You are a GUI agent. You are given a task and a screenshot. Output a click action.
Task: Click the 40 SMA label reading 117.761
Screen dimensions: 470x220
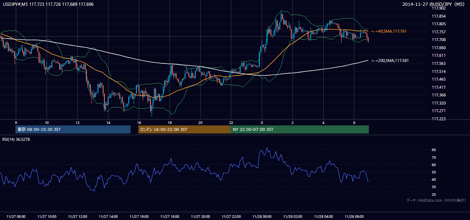[x=389, y=32]
